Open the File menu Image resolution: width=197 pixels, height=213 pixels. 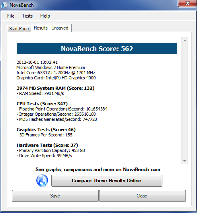pyautogui.click(x=11, y=16)
